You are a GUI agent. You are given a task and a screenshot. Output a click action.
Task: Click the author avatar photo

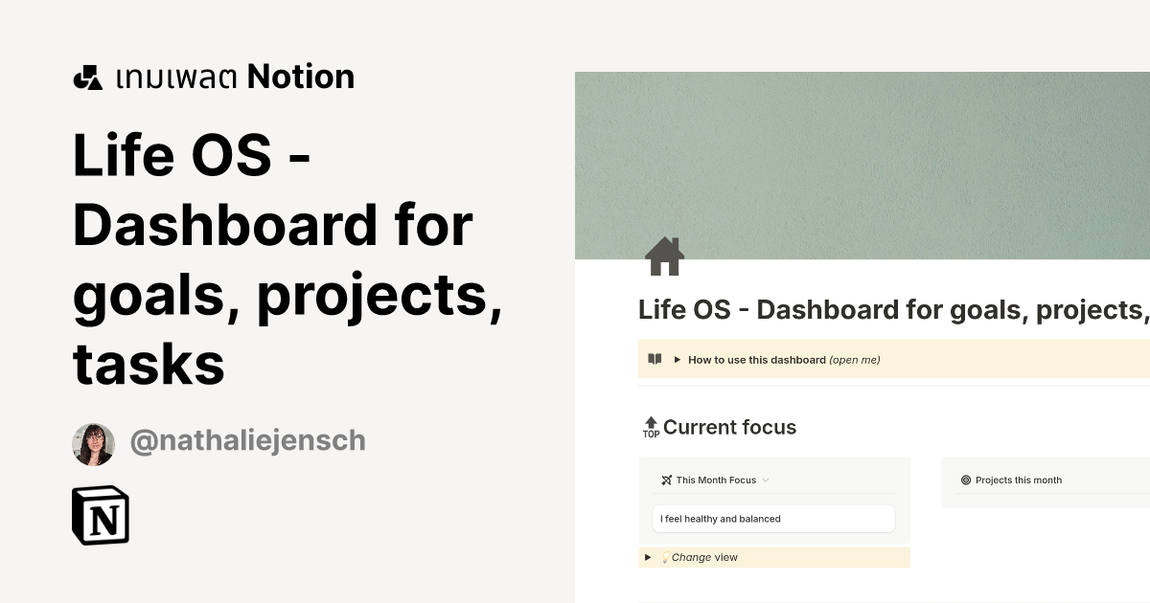coord(93,443)
